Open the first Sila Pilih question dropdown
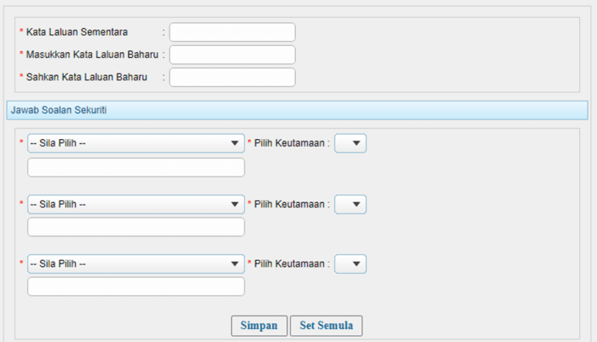The width and height of the screenshot is (597, 342). tap(136, 143)
